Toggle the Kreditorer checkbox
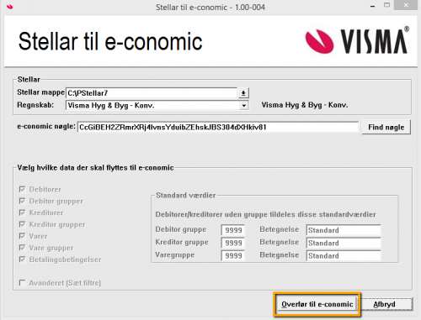Image resolution: width=421 pixels, height=320 pixels. [x=22, y=212]
